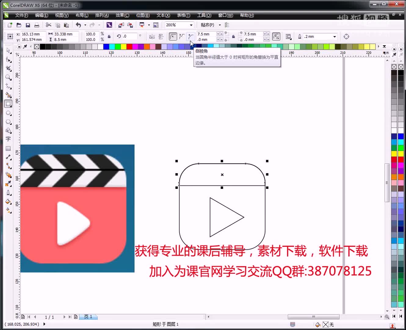406x330 pixels.
Task: Select the Ellipse tool
Action: (x=8, y=113)
